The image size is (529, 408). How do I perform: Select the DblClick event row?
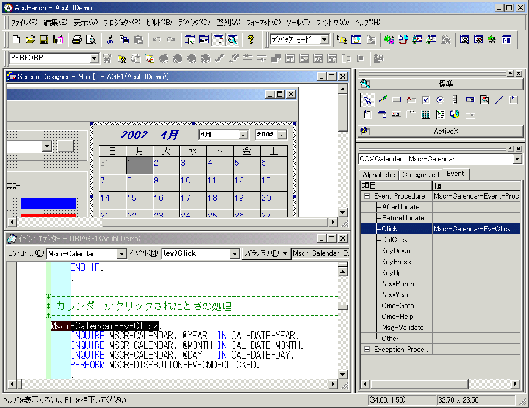441,240
